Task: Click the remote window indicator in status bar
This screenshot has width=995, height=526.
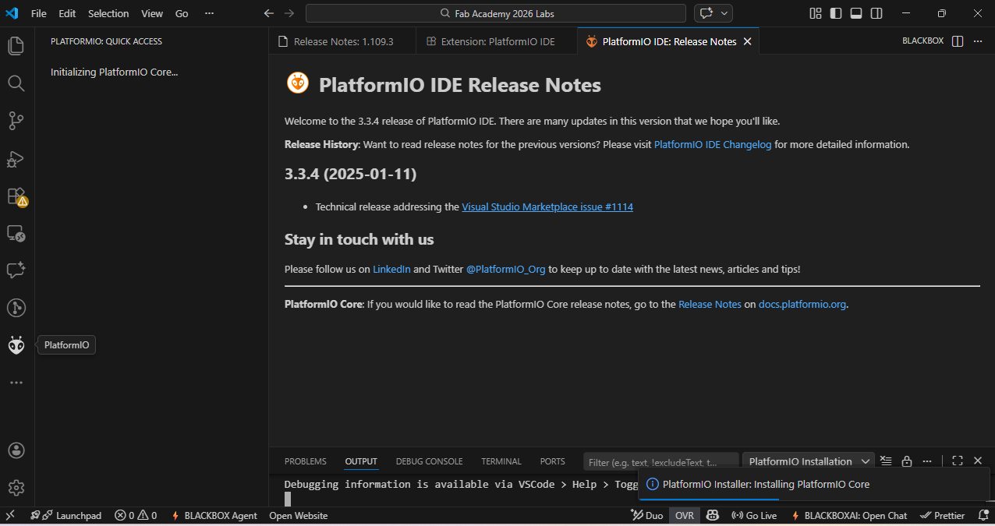Action: click(10, 515)
